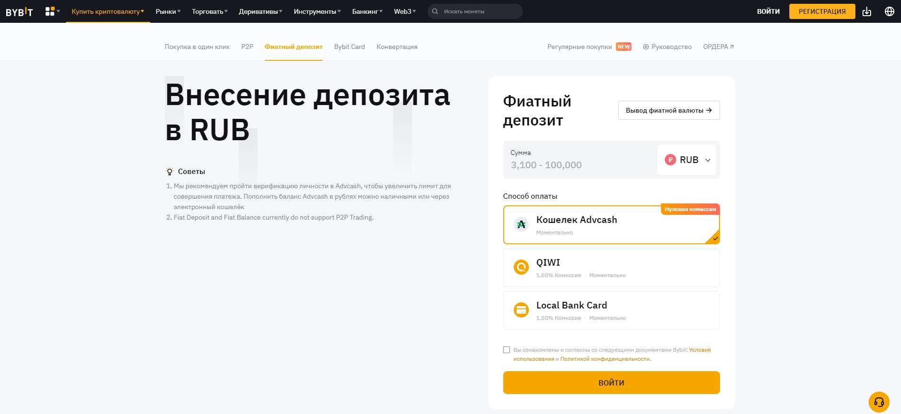Click the Внесение депозита в RUB heading
The height and width of the screenshot is (414, 901).
tap(307, 112)
